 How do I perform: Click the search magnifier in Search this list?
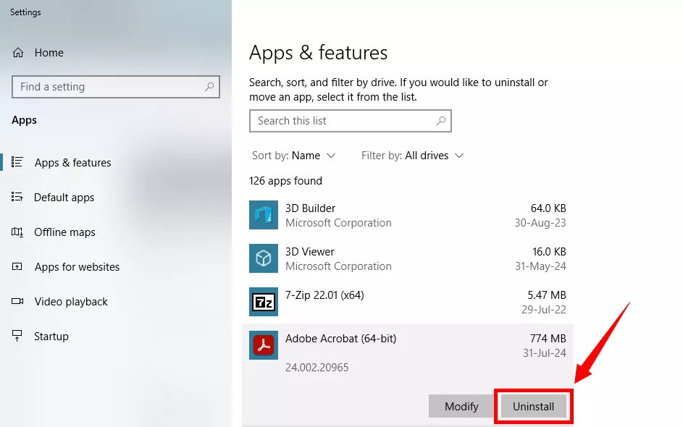coord(441,121)
